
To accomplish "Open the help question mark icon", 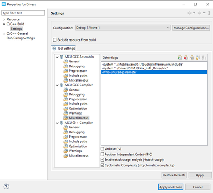I will click(6, 187).
